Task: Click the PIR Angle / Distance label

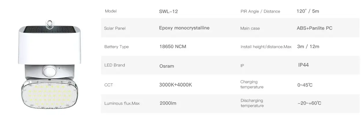Action: [260, 11]
